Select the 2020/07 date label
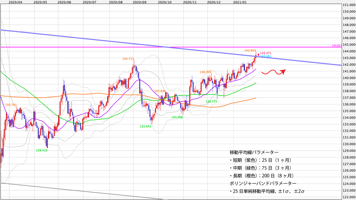 click(x=90, y=2)
